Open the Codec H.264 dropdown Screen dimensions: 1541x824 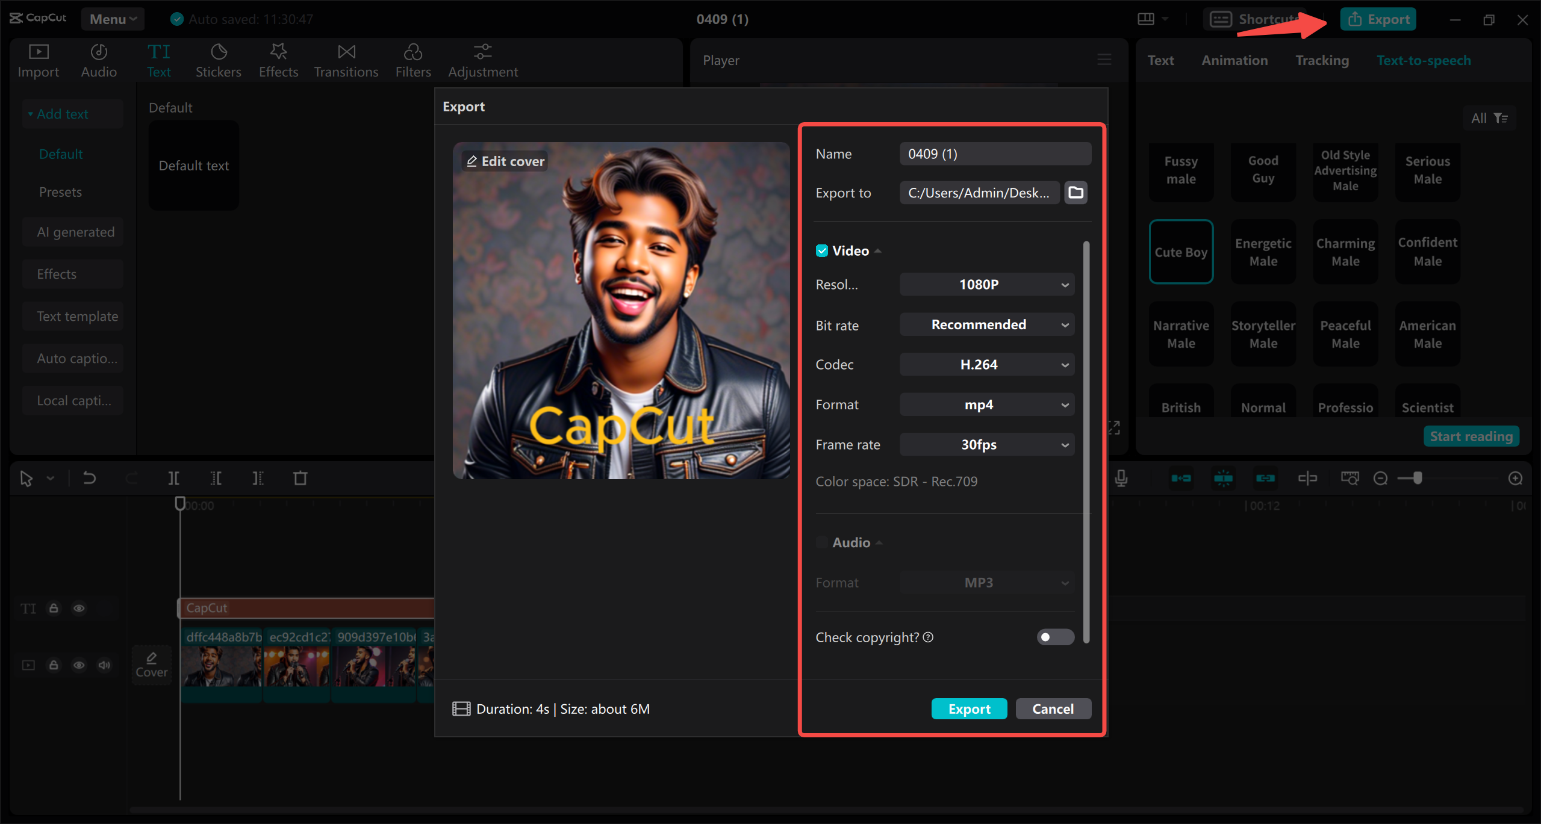(986, 365)
